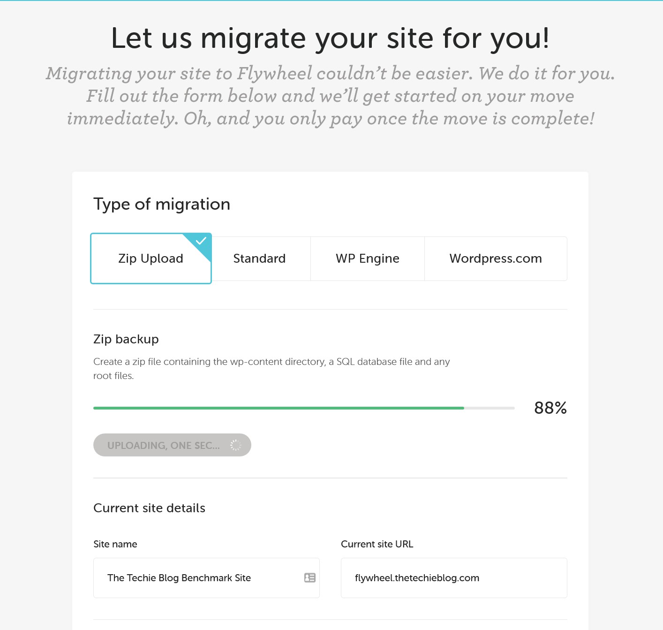Image resolution: width=663 pixels, height=630 pixels.
Task: Focus the Site name input field
Action: (206, 578)
